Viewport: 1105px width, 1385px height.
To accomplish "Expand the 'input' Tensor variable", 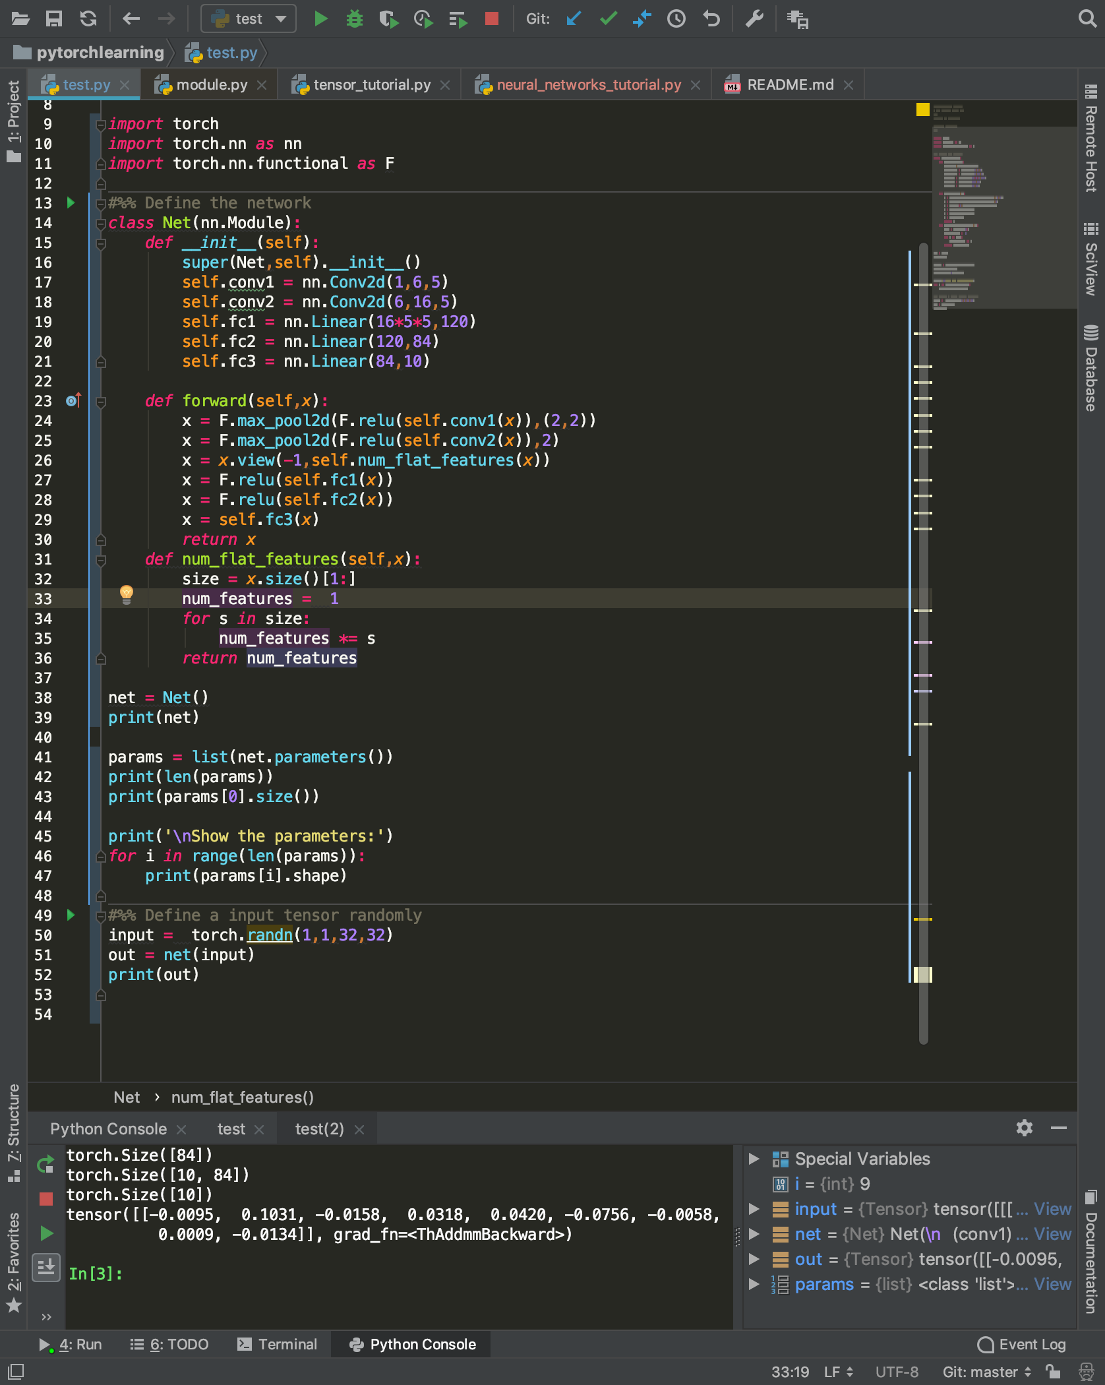I will pos(754,1209).
